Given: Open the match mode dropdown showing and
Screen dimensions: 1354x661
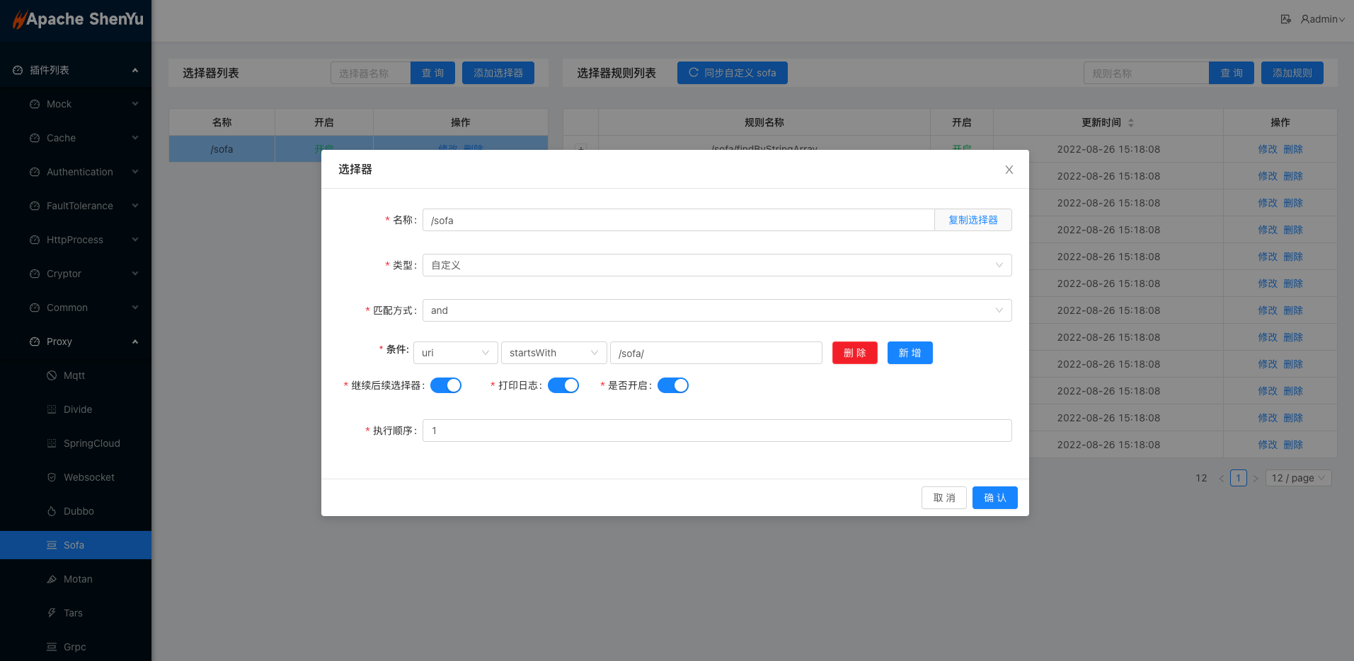Looking at the screenshot, I should click(x=716, y=310).
